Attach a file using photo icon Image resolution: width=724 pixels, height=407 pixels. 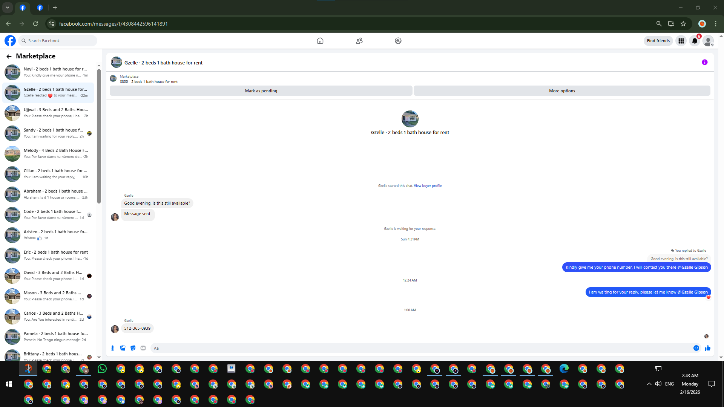coord(123,348)
